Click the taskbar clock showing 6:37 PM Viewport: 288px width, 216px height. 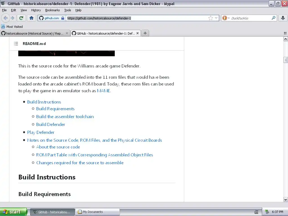277,212
